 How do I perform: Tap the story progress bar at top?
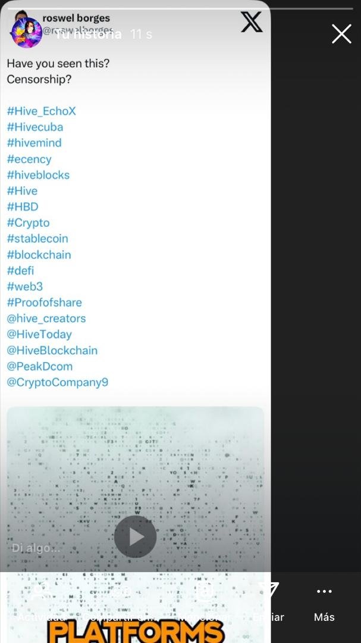(x=180, y=8)
